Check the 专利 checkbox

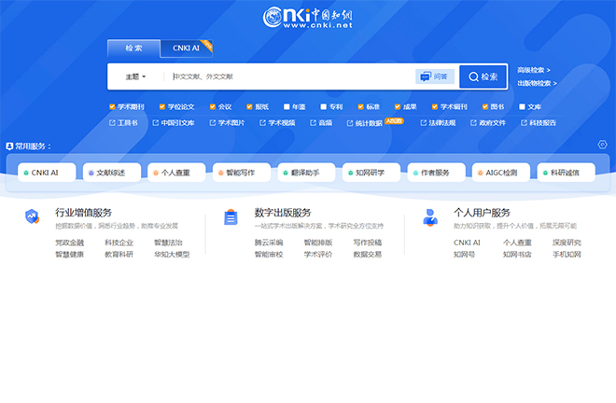point(323,106)
